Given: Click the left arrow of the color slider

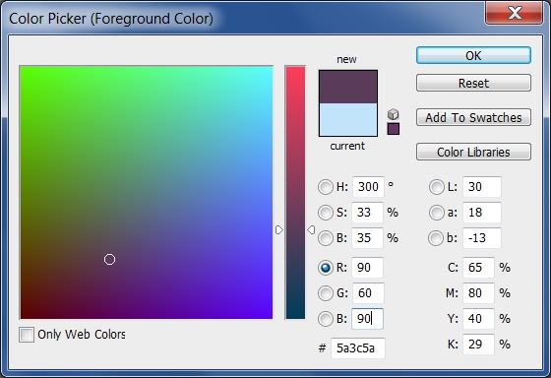Looking at the screenshot, I should click(279, 230).
